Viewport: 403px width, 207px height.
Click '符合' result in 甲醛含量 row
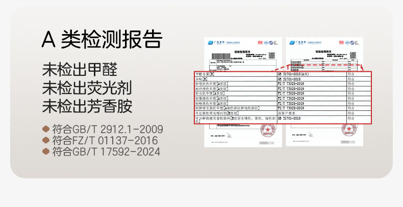(351, 74)
